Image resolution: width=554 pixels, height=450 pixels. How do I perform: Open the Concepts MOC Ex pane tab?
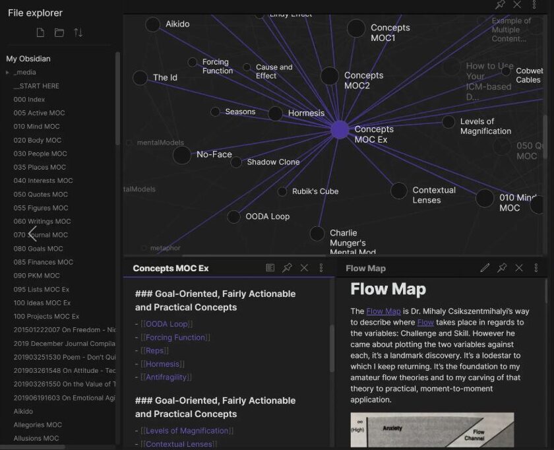pyautogui.click(x=171, y=269)
